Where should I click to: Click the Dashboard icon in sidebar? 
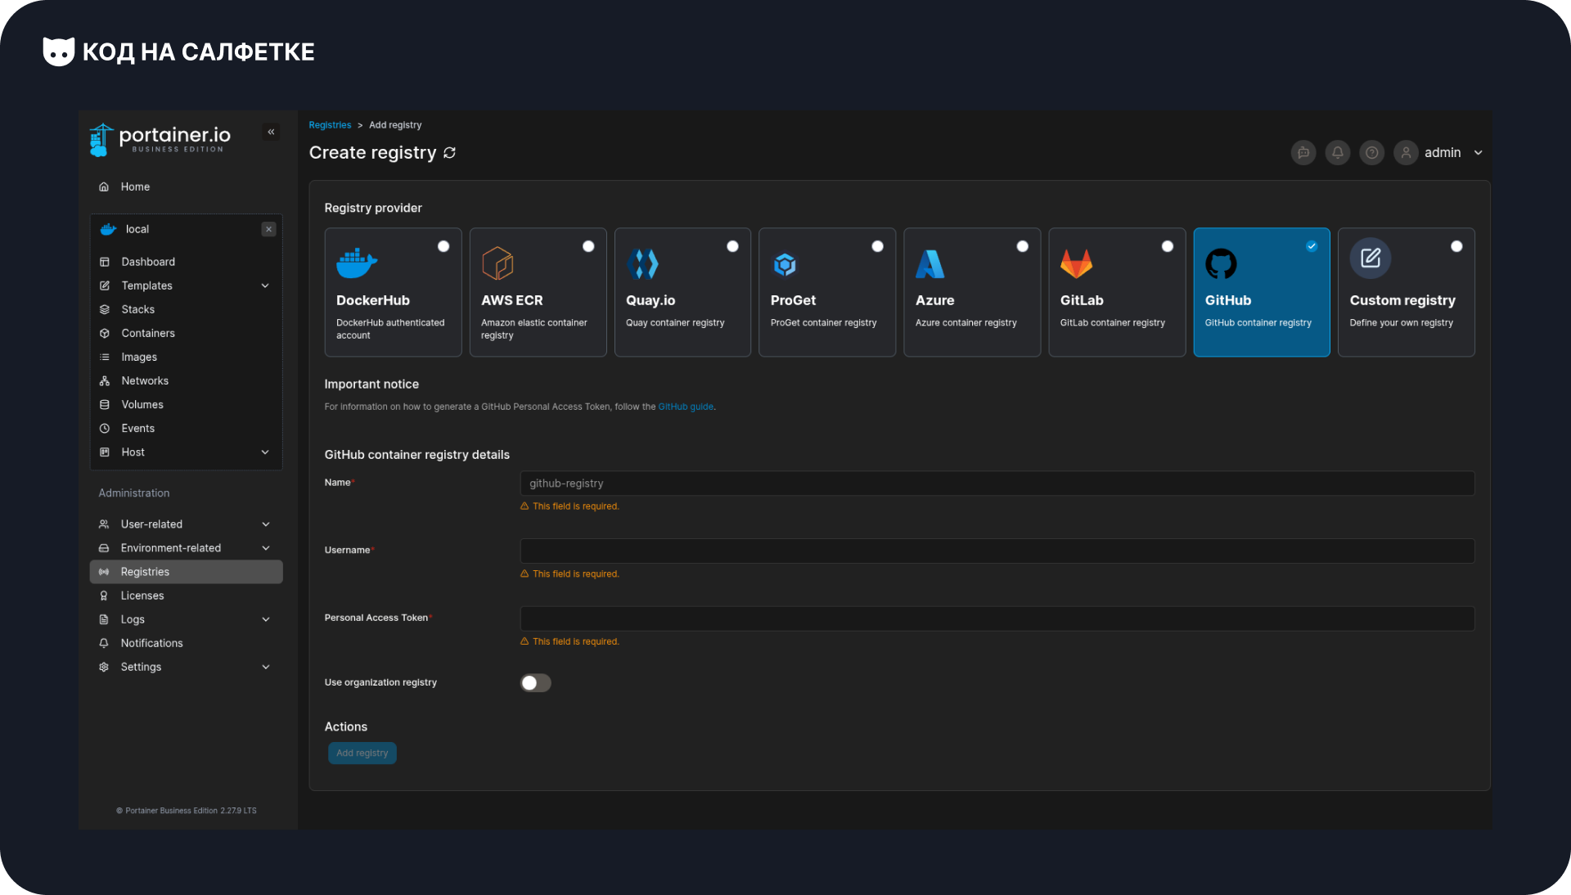[x=105, y=262]
